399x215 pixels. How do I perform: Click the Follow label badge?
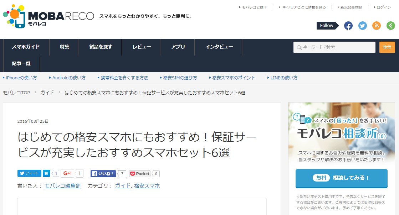click(x=327, y=26)
